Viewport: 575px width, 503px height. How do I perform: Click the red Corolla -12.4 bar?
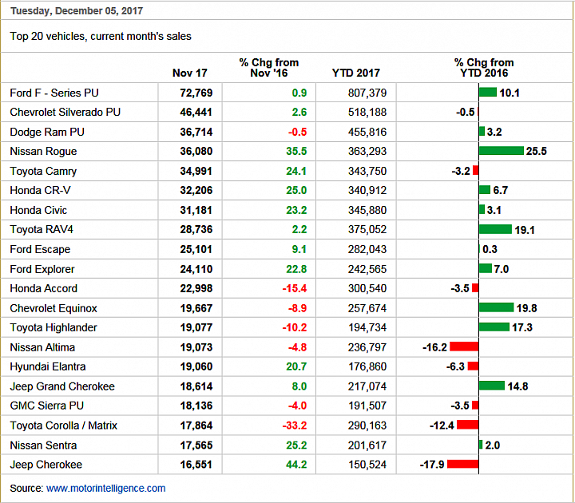click(x=467, y=425)
